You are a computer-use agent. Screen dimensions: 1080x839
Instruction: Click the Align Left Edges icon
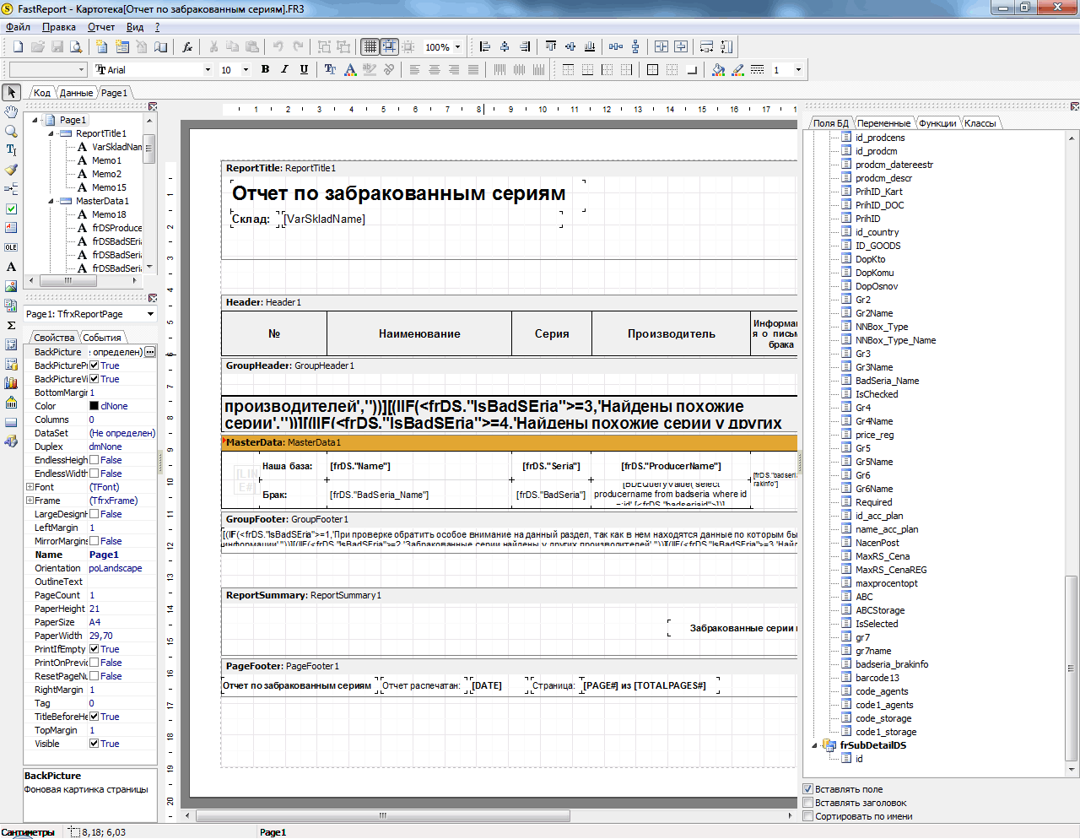[484, 46]
